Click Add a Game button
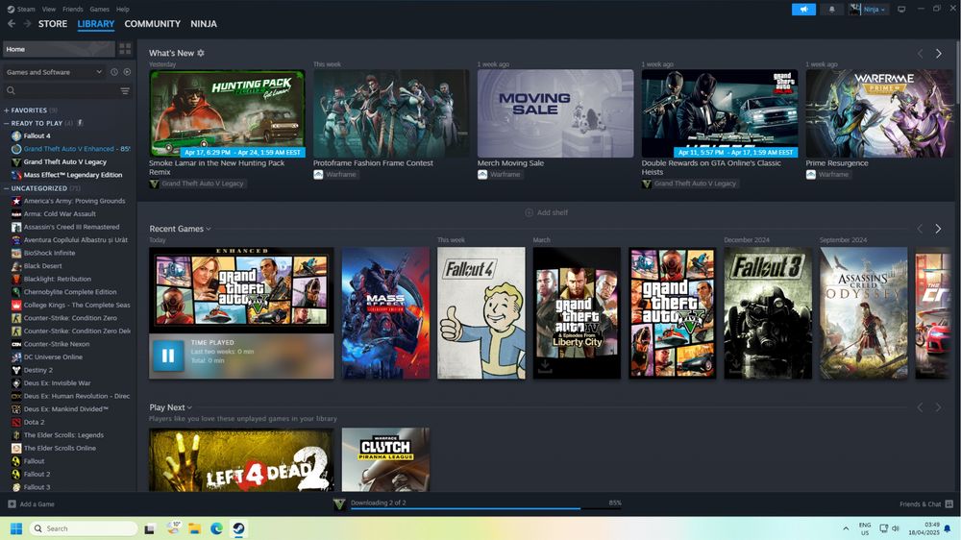This screenshot has width=961, height=540. [x=32, y=503]
